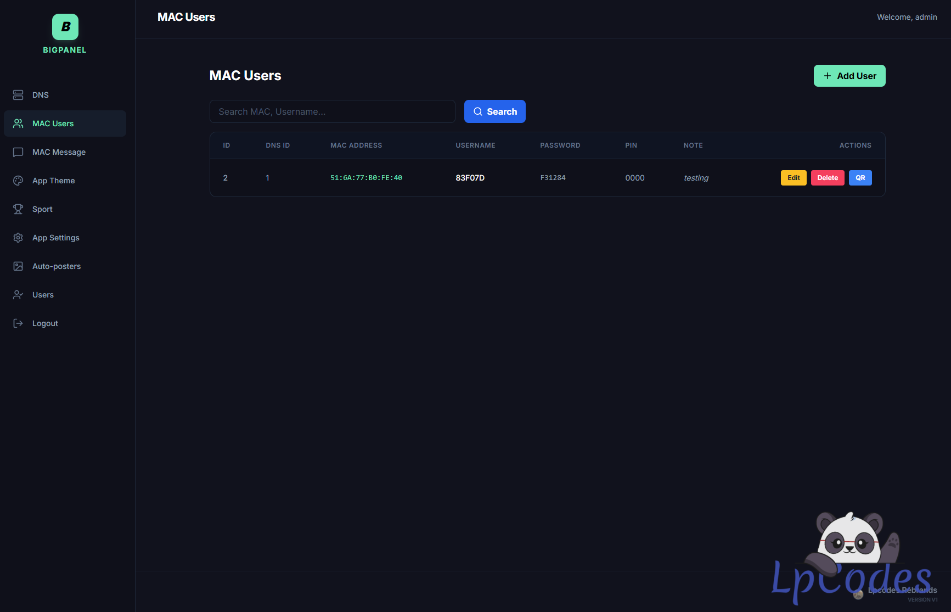Click the Sport trophy icon
The image size is (951, 612).
pos(18,209)
